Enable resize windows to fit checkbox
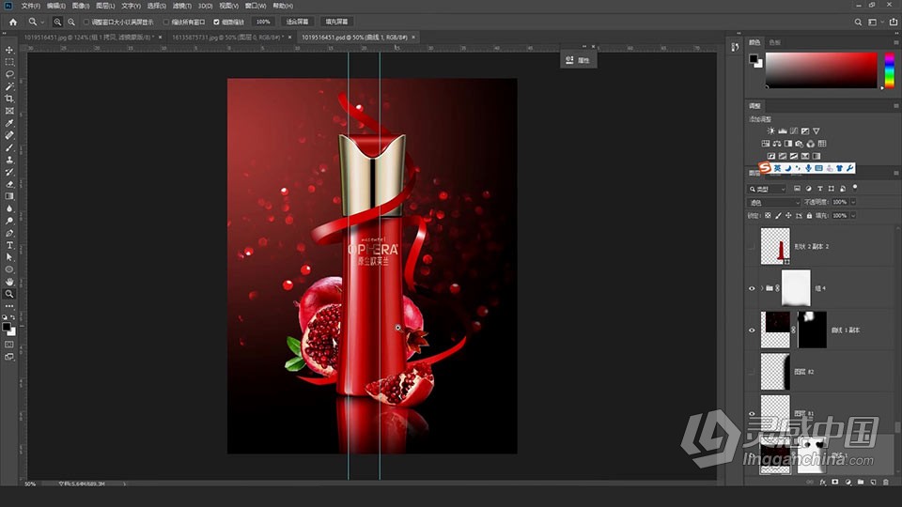The width and height of the screenshot is (902, 507). [x=86, y=22]
